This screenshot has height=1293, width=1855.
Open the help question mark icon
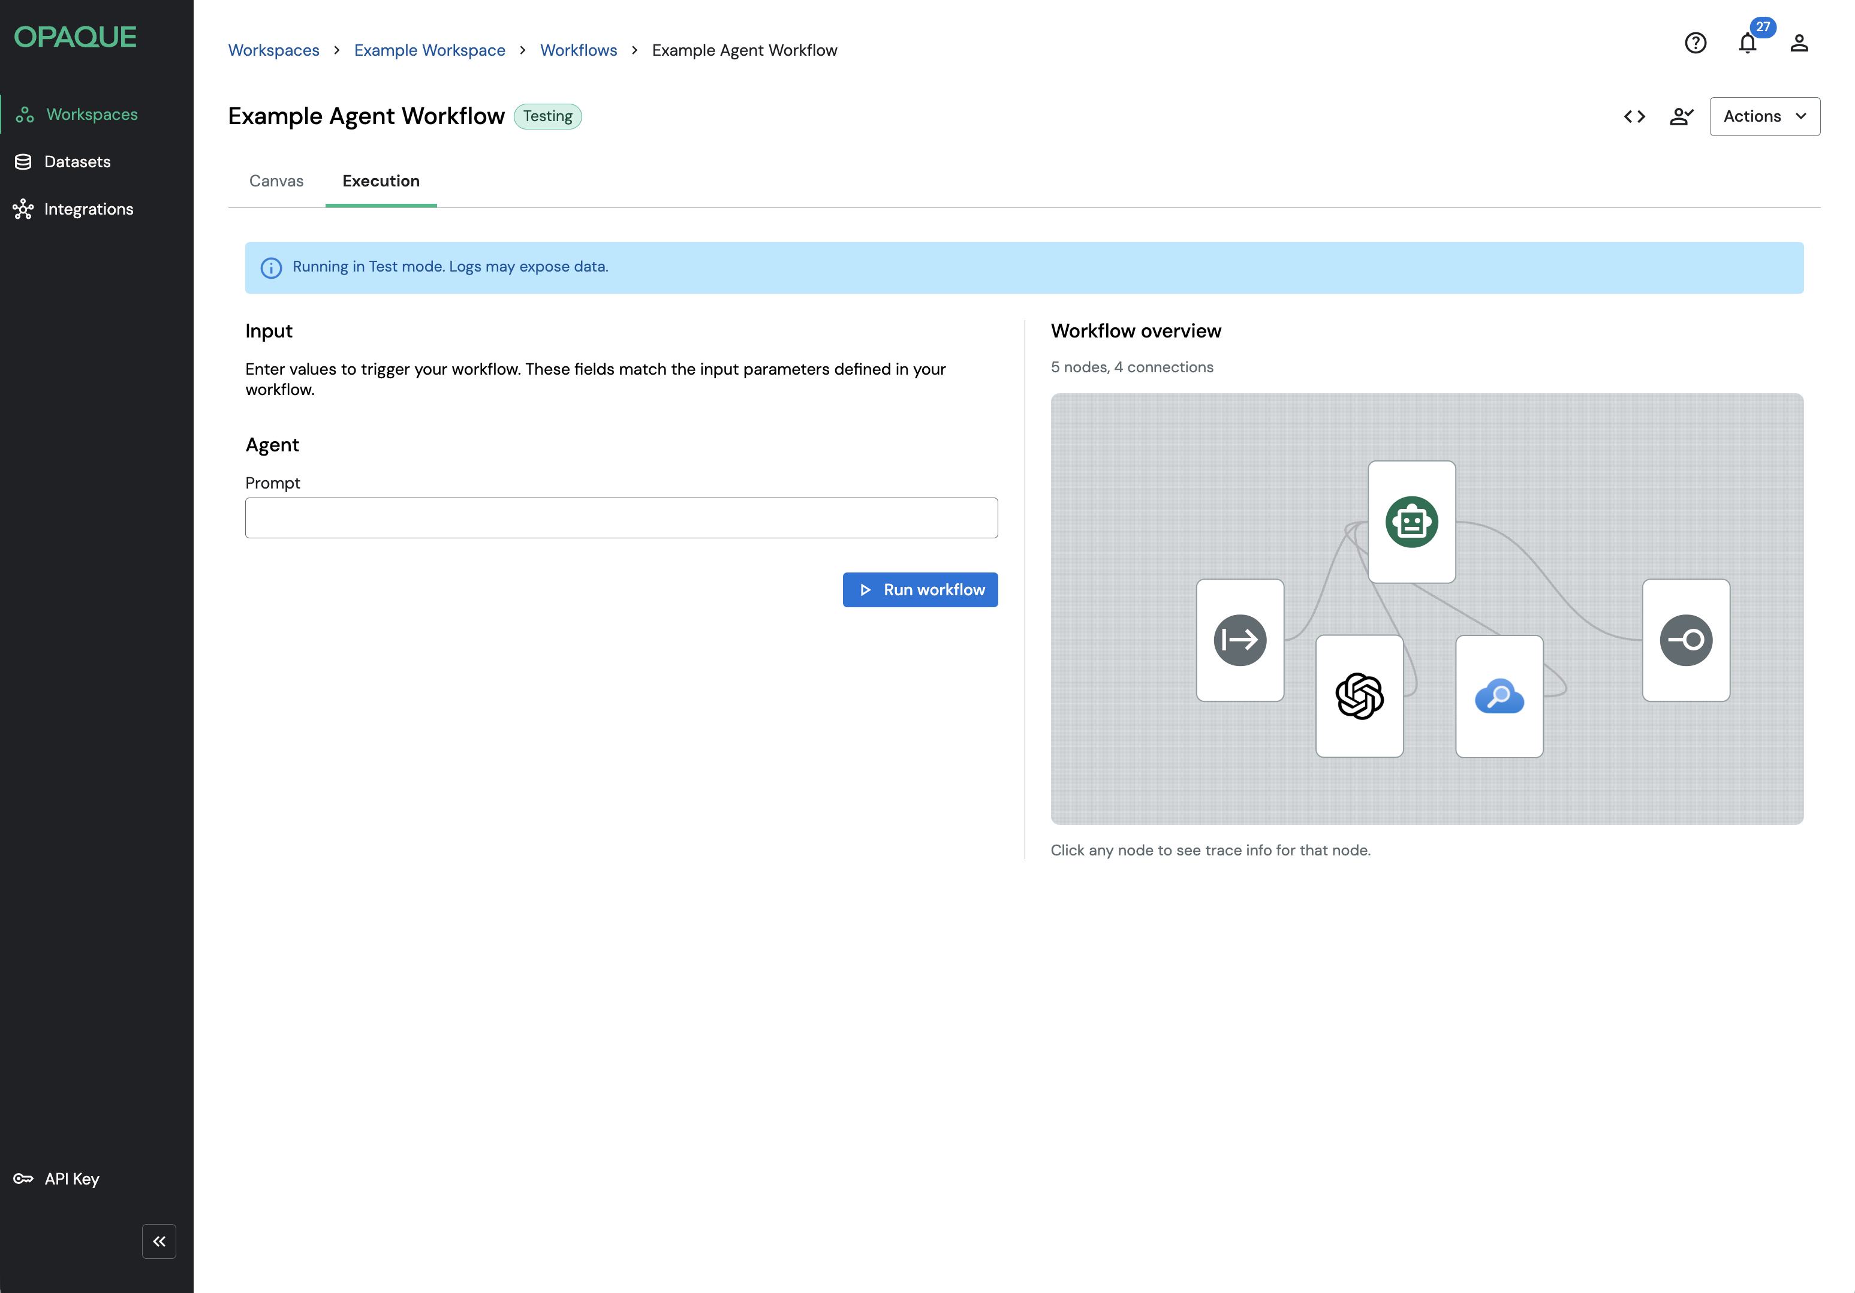coord(1695,43)
